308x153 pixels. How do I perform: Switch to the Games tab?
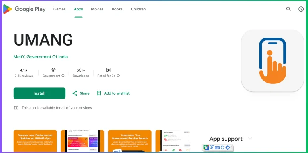tap(59, 9)
